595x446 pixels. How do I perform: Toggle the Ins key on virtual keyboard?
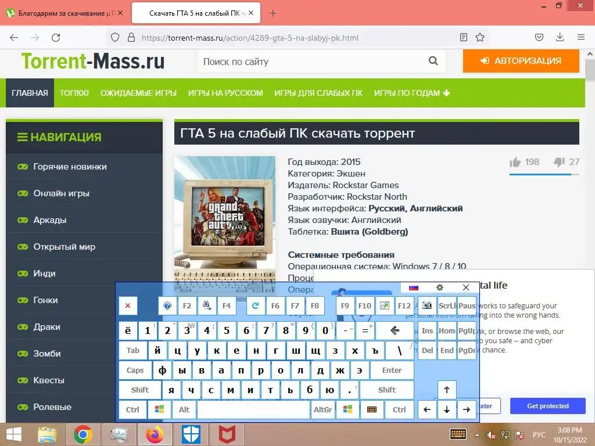(427, 330)
